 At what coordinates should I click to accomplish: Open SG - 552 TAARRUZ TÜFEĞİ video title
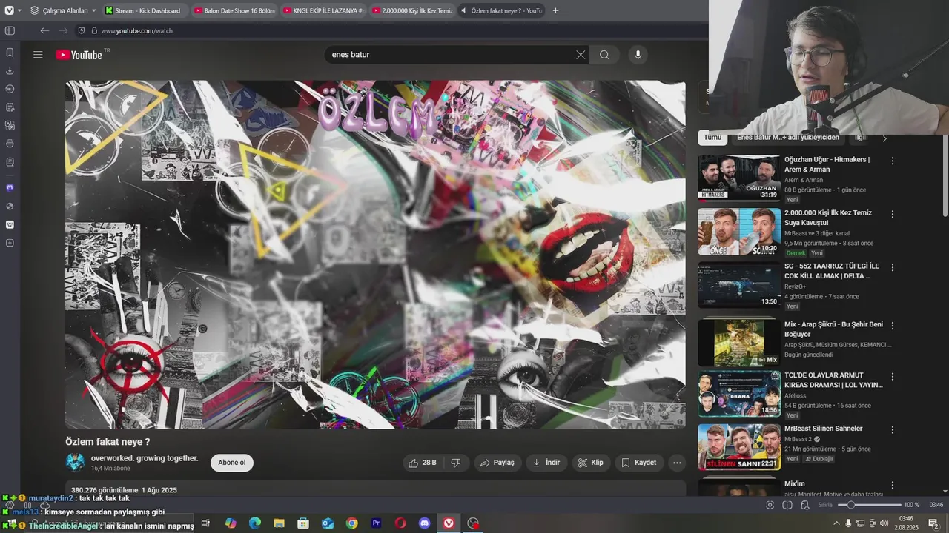tap(832, 271)
